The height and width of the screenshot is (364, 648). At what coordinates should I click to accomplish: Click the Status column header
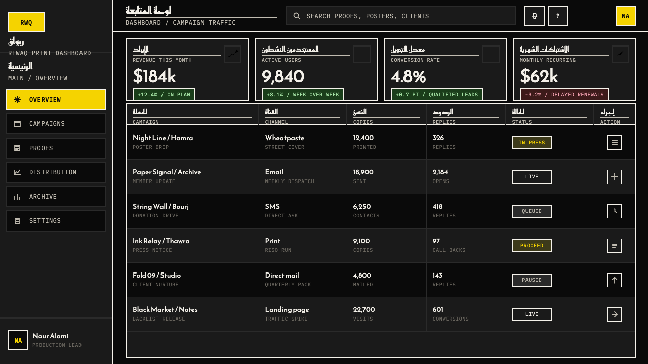click(x=550, y=115)
